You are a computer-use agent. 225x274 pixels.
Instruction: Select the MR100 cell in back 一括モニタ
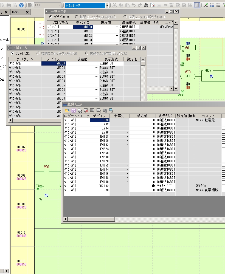[83, 27]
